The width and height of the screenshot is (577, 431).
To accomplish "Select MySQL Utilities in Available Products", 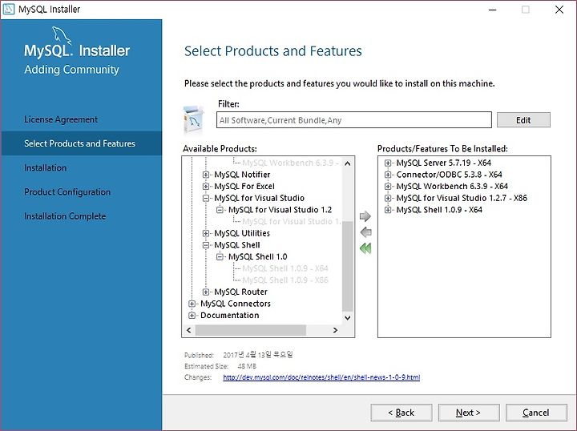I will [242, 233].
